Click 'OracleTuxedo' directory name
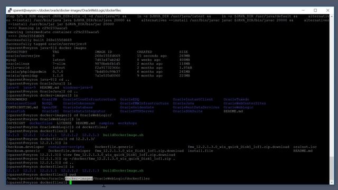338x190 pixels. (x=236, y=99)
